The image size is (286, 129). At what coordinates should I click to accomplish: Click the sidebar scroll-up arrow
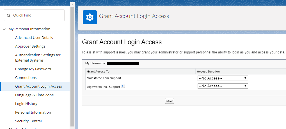pos(72,5)
